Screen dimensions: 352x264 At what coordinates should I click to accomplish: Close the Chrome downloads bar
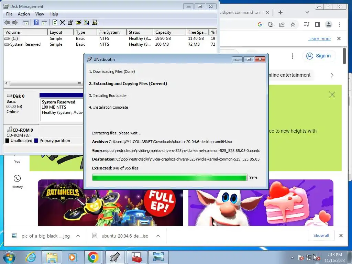pos(341,235)
